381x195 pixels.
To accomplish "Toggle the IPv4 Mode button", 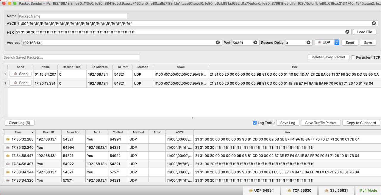I will pyautogui.click(x=368, y=190).
